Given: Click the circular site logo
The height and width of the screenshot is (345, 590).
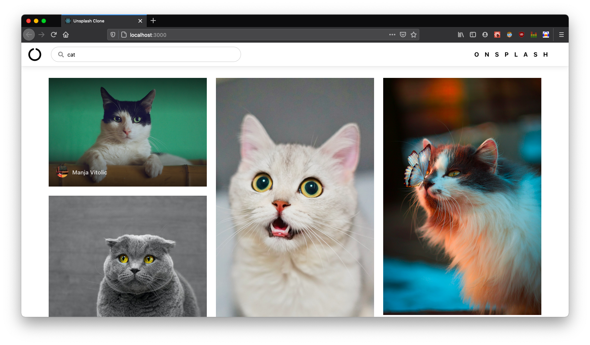Looking at the screenshot, I should (x=35, y=54).
